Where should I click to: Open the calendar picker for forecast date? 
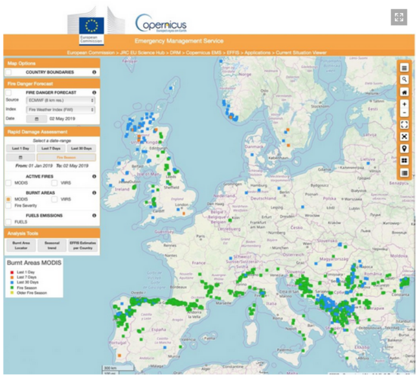click(x=36, y=119)
